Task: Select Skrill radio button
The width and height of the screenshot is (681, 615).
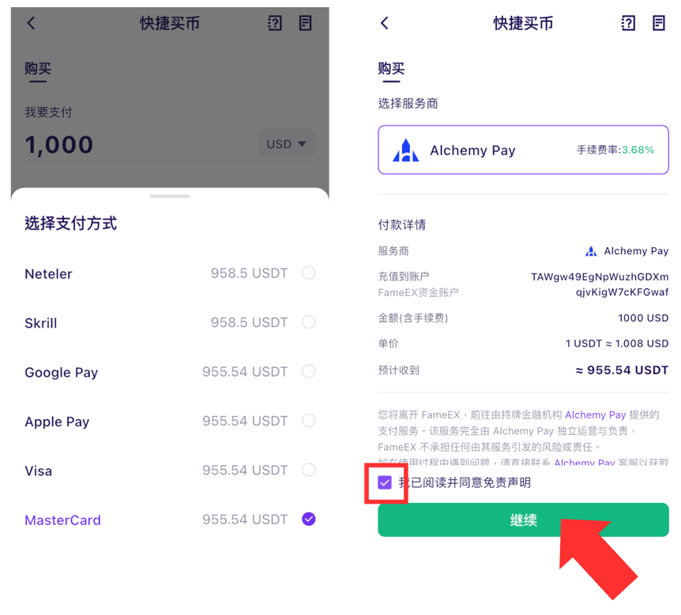Action: tap(309, 322)
